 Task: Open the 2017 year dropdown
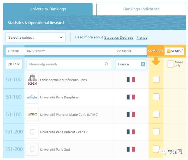pos(14,64)
